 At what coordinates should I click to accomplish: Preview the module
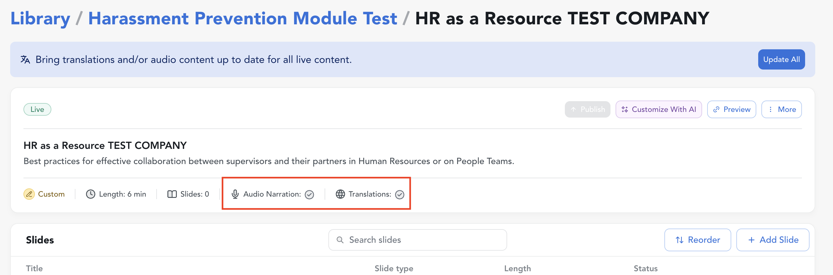(x=732, y=109)
